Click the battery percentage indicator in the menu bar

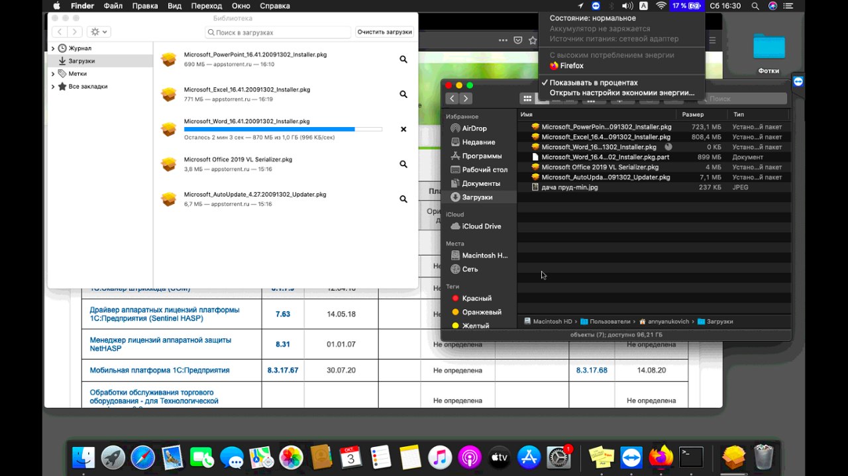[686, 5]
